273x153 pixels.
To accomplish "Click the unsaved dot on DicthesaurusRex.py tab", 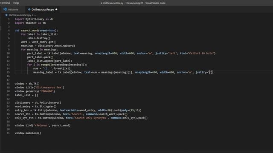I will pos(56,9).
